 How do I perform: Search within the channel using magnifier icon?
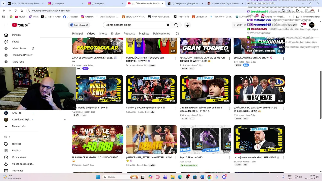[x=177, y=34]
